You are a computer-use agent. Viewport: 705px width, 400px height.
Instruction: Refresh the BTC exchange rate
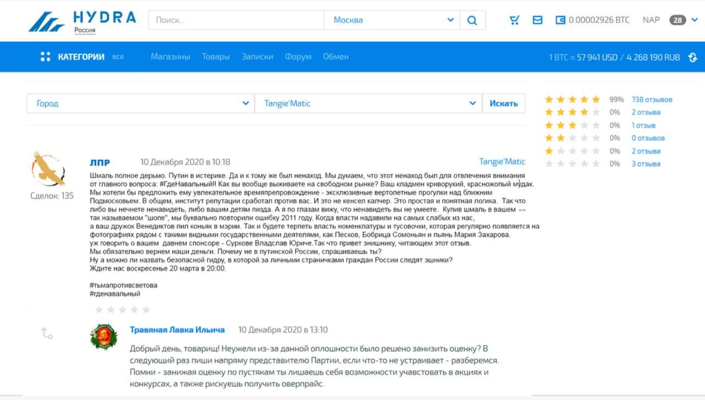tap(693, 57)
